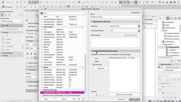Toggle the grid snap icon in toolbar
The height and width of the screenshot is (102, 181).
click(47, 2)
